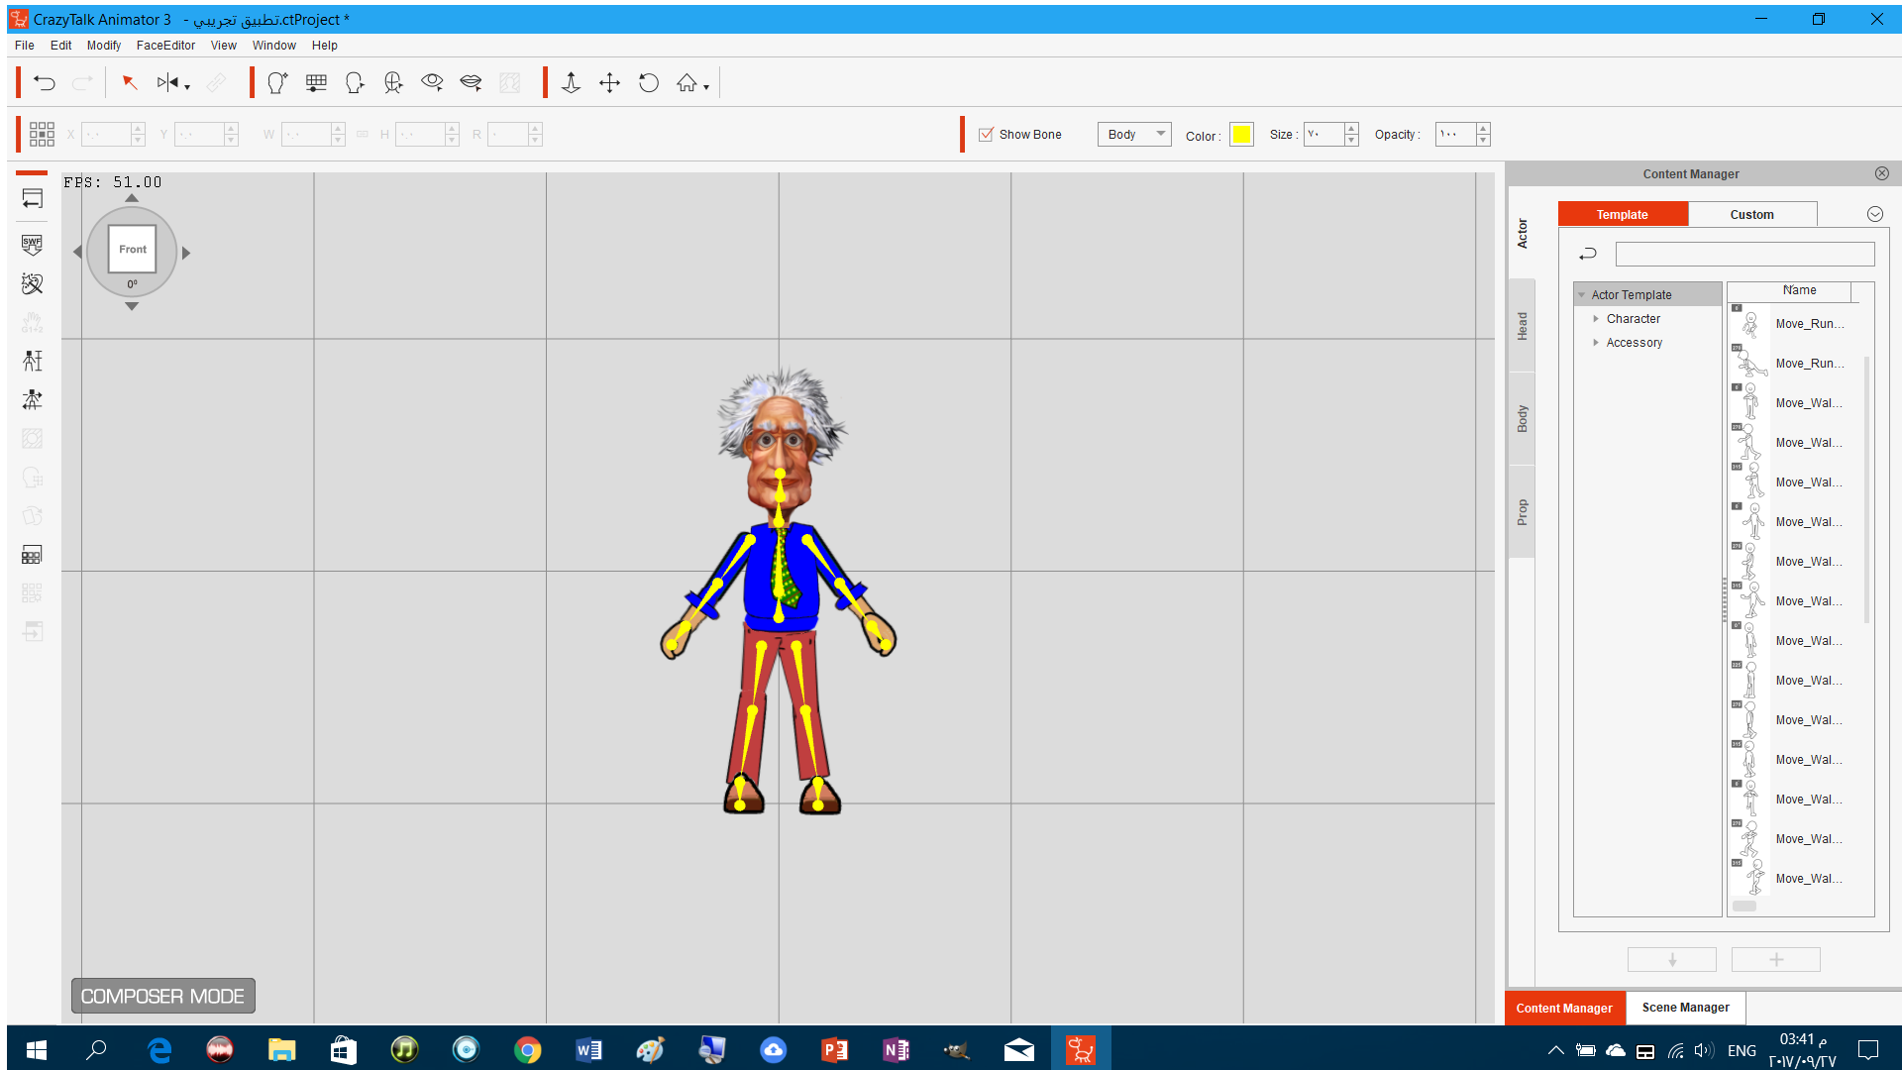Select the Actor vertical tab
Screen dimensions: 1902x1070
(1523, 234)
